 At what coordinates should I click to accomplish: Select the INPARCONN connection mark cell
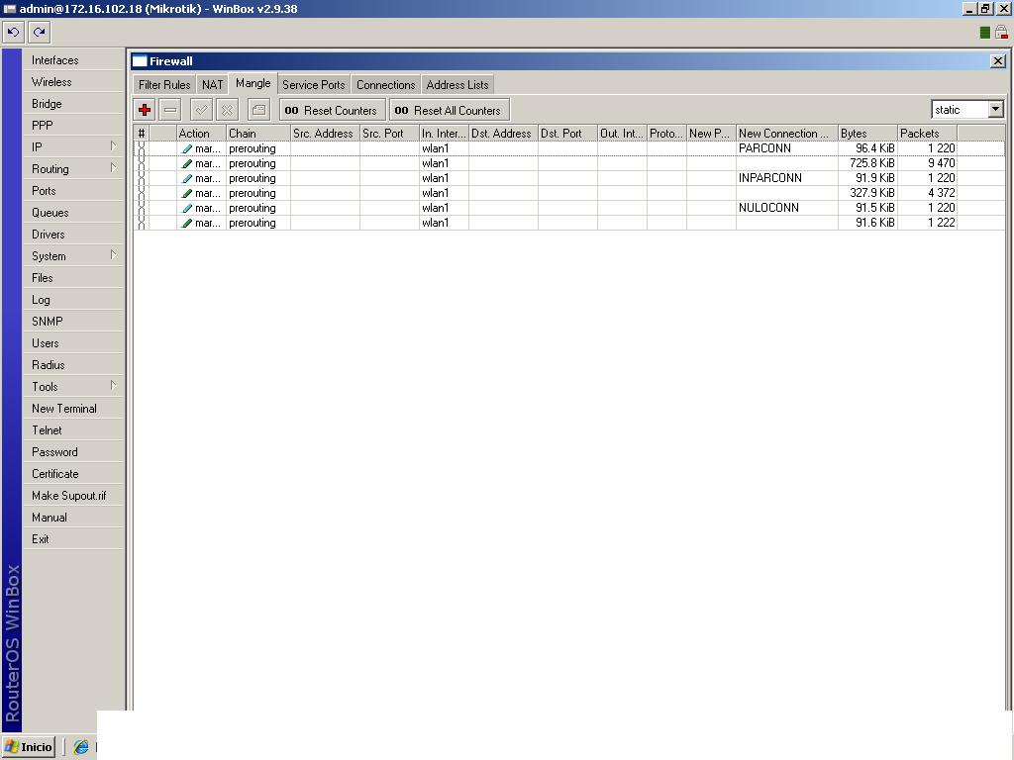point(786,178)
